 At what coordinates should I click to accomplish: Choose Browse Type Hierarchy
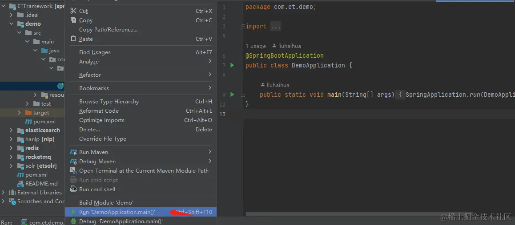[141, 101]
